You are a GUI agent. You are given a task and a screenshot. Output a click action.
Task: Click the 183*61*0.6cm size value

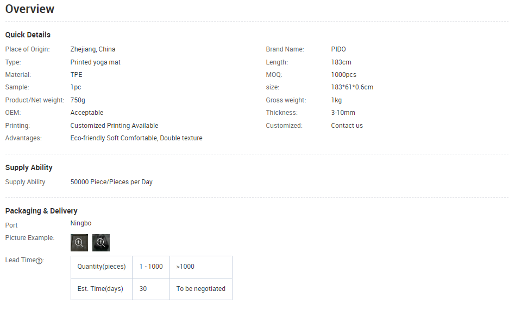(x=352, y=87)
